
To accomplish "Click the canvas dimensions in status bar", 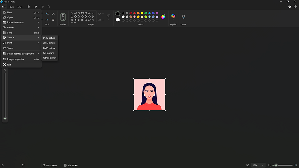I will pyautogui.click(x=50, y=165).
